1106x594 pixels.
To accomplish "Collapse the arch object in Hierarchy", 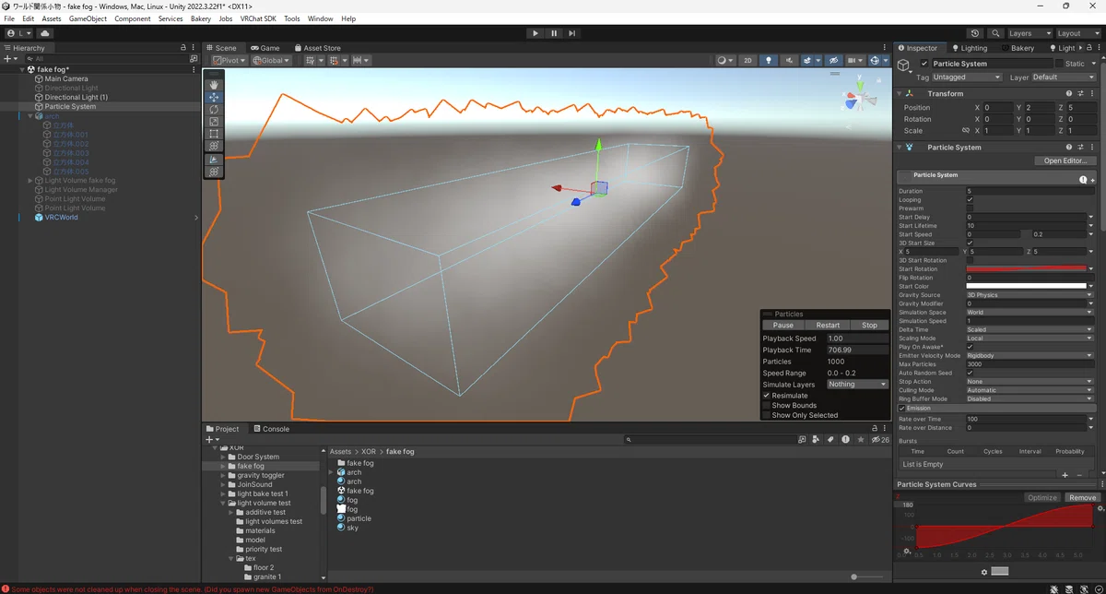I will (x=29, y=116).
